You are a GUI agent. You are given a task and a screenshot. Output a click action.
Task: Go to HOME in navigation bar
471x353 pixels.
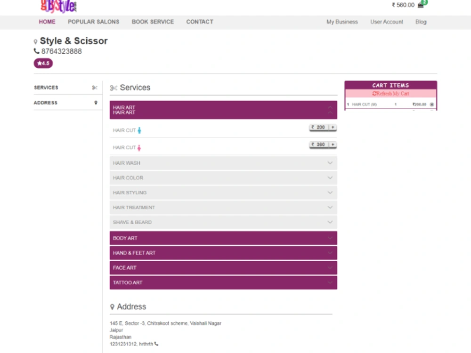pos(47,22)
